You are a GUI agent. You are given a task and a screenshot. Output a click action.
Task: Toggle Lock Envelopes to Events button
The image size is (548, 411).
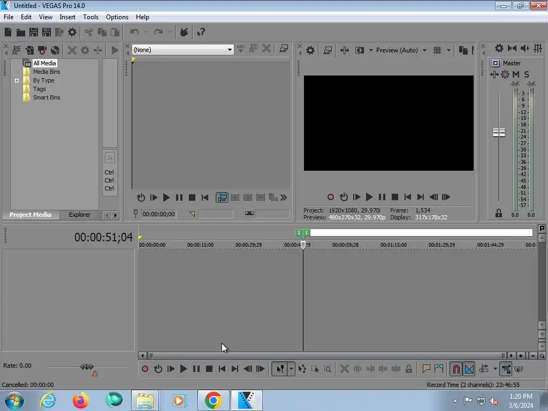(506, 369)
